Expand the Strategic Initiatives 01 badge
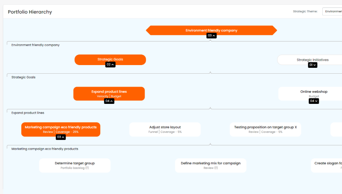 pyautogui.click(x=313, y=65)
